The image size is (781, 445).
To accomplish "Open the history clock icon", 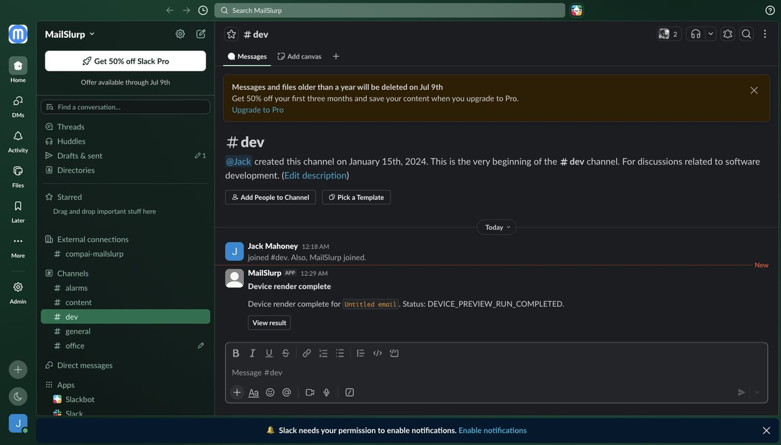I will (203, 10).
